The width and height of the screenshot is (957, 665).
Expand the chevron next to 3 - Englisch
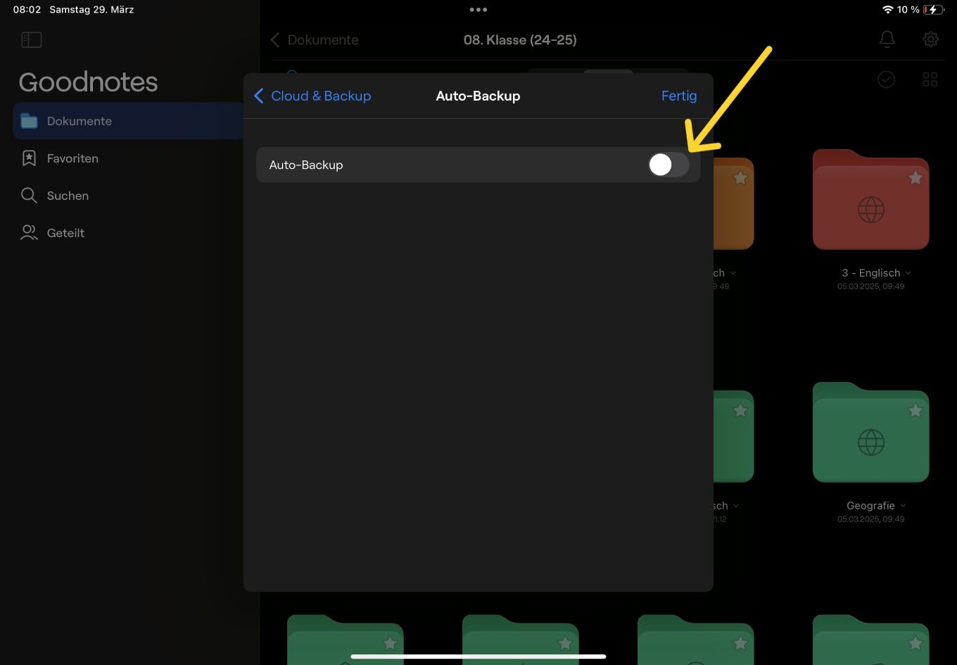coord(908,273)
